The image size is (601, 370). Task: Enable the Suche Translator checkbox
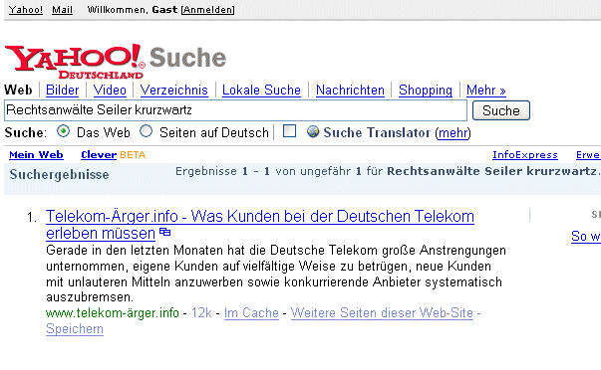coord(289,131)
